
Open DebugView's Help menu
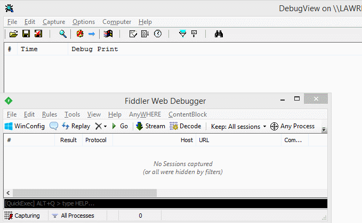[x=145, y=22]
